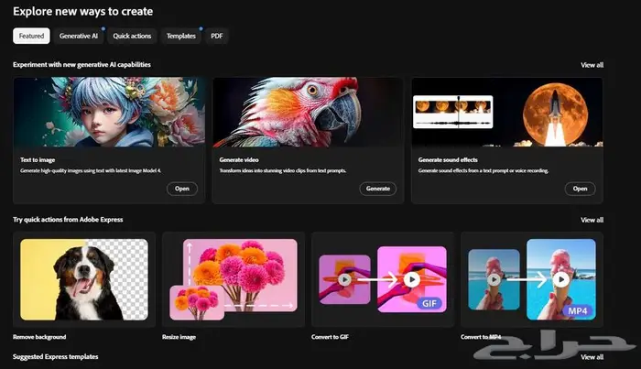
Task: Open the Generate sound effects feature
Action: [x=580, y=189]
